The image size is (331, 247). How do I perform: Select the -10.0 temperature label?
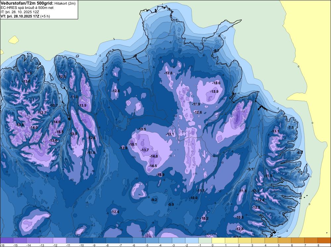point(193,198)
